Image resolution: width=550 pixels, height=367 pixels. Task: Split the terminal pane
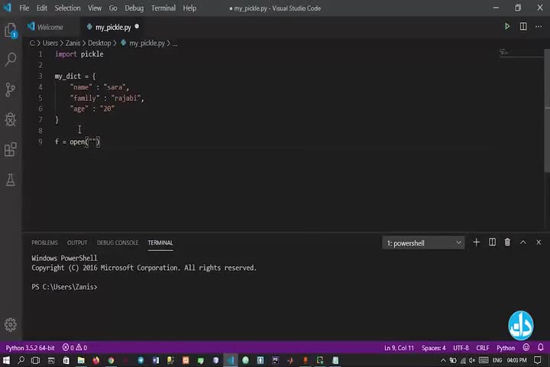[x=492, y=242]
